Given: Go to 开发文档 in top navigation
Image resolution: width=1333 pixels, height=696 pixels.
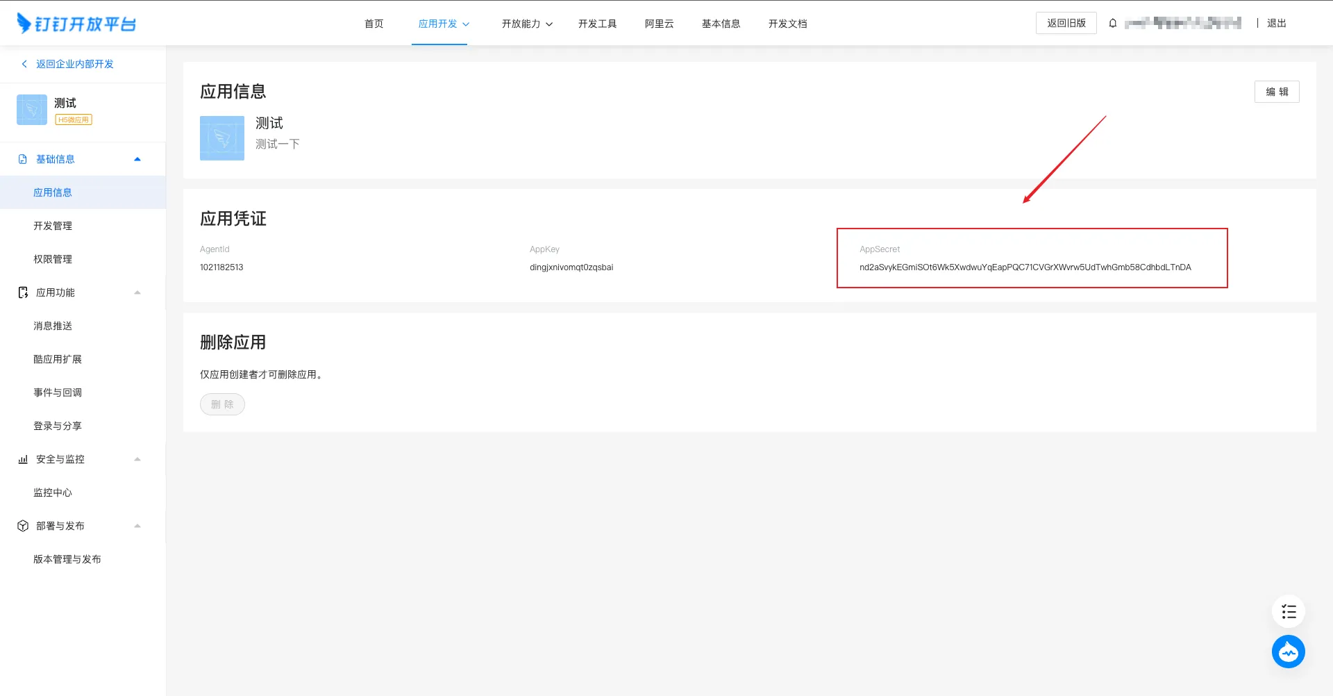Looking at the screenshot, I should pyautogui.click(x=787, y=24).
